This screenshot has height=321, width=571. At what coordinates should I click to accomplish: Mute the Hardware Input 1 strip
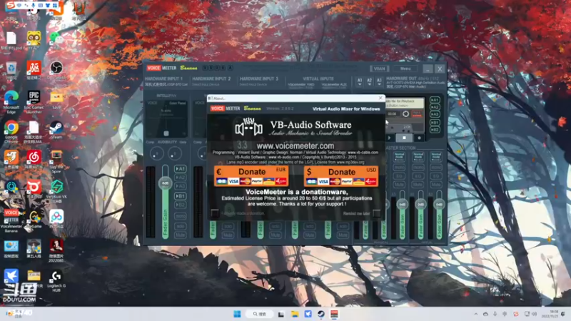pos(181,235)
